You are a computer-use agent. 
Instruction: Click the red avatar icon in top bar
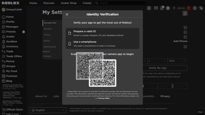[189, 8]
